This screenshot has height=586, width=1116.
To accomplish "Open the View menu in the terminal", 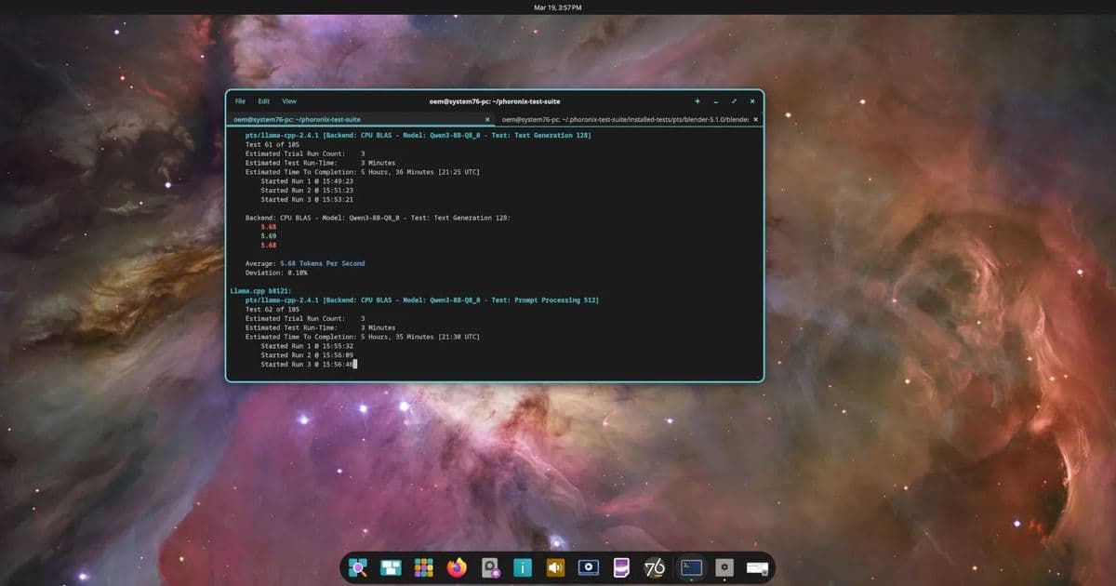I will pyautogui.click(x=288, y=100).
